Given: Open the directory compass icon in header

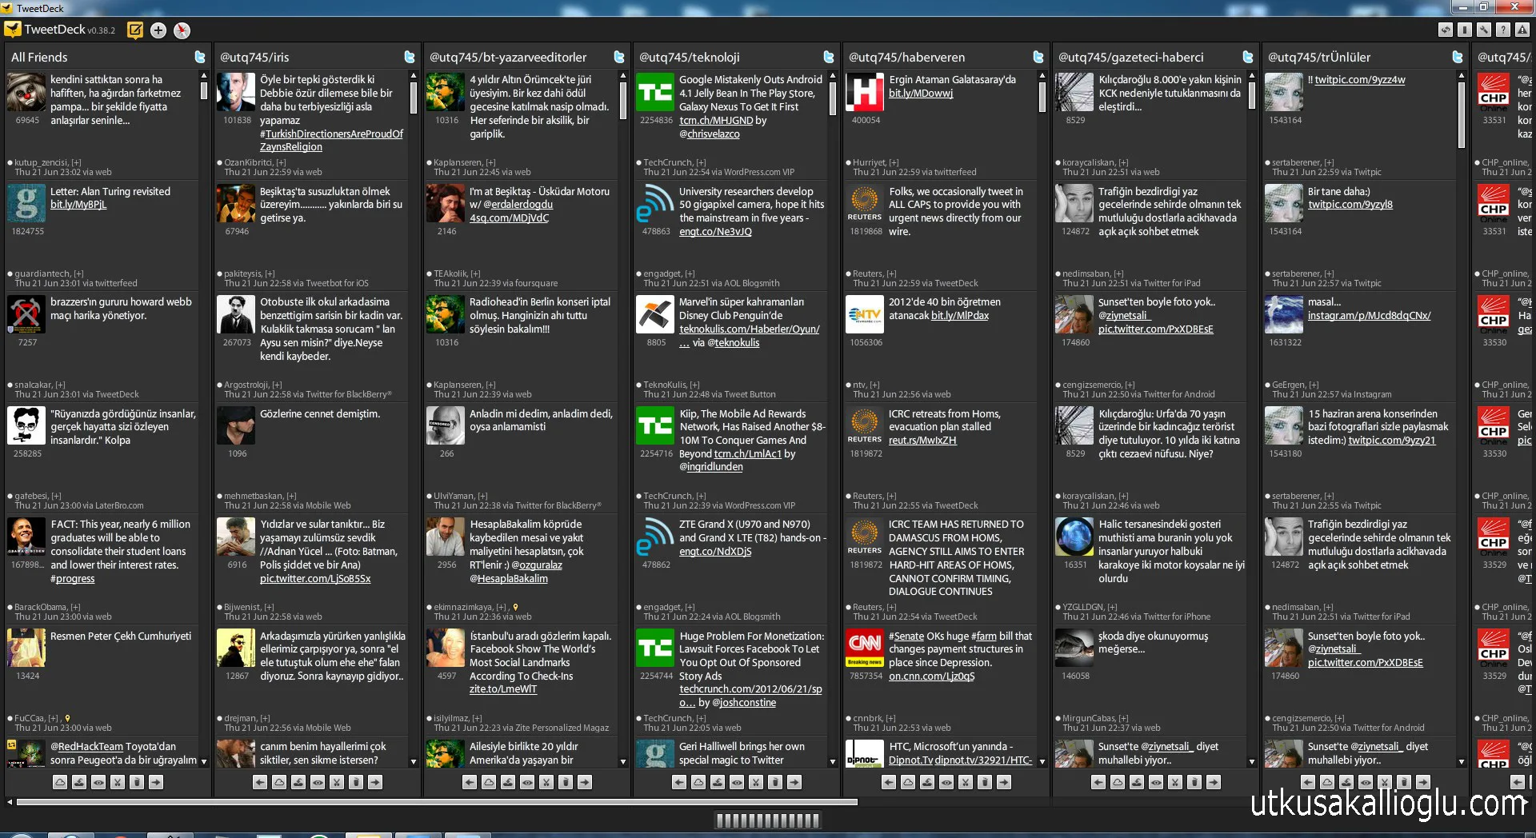Looking at the screenshot, I should tap(182, 30).
